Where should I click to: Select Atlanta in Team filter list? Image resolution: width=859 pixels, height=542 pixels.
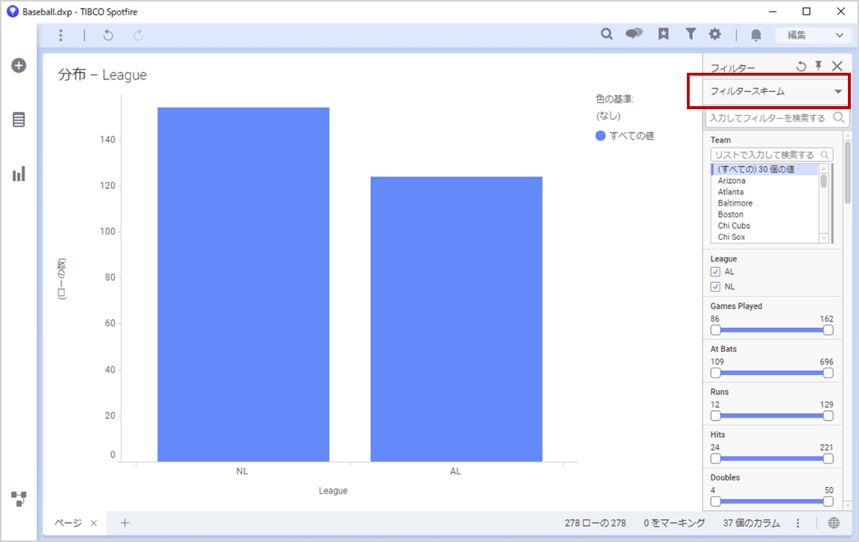click(731, 192)
